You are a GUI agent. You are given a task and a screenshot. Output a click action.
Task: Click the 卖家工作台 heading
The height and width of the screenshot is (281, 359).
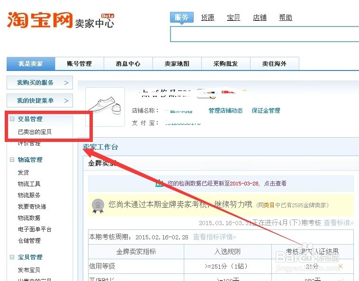click(x=100, y=147)
